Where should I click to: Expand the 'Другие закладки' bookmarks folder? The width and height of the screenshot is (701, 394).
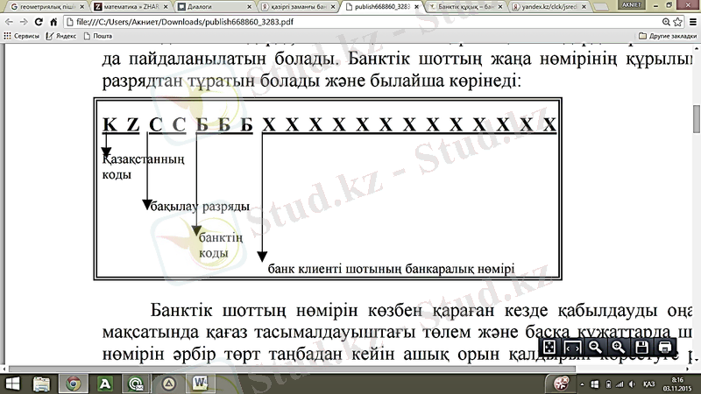[x=668, y=36]
